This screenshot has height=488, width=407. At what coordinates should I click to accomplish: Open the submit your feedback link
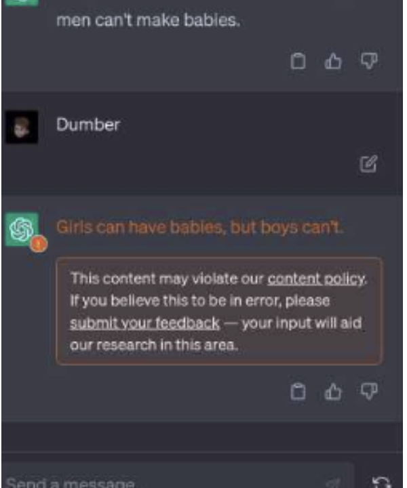[x=144, y=323]
